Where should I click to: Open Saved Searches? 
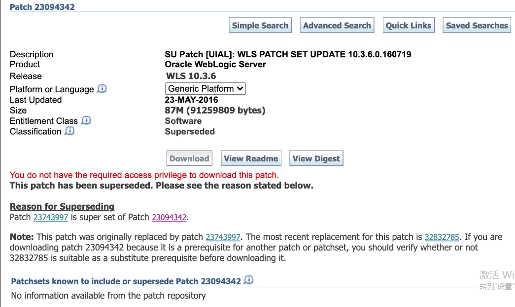click(477, 25)
